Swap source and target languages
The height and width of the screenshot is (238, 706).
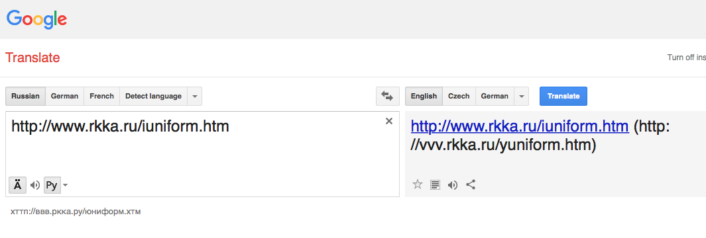point(387,96)
